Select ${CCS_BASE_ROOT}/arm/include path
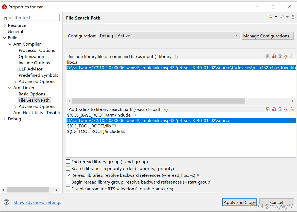Viewport: 297px width, 212px height. coord(181,115)
